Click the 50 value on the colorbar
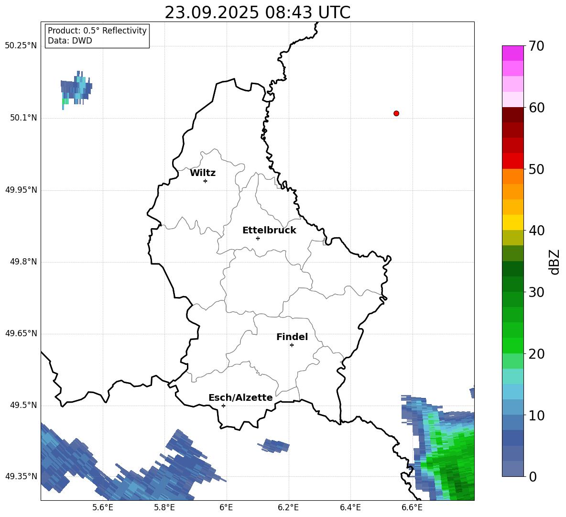The width and height of the screenshot is (566, 517). [536, 169]
